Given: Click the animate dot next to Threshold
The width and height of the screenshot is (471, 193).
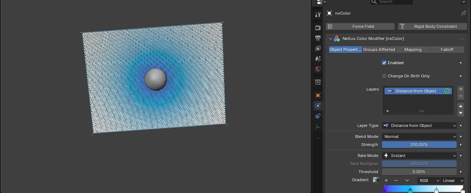Looking at the screenshot, I should tap(461, 172).
